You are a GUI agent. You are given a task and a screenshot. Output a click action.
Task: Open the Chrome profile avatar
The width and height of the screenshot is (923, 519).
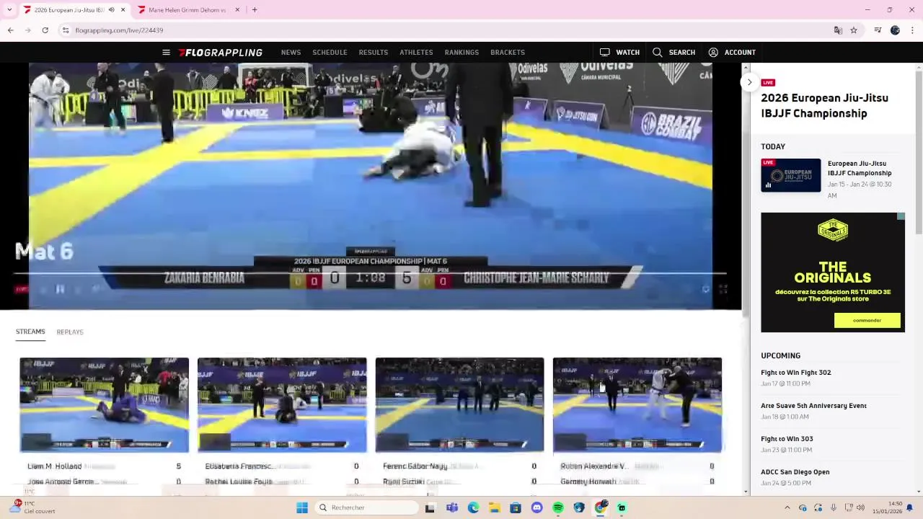[x=895, y=30]
